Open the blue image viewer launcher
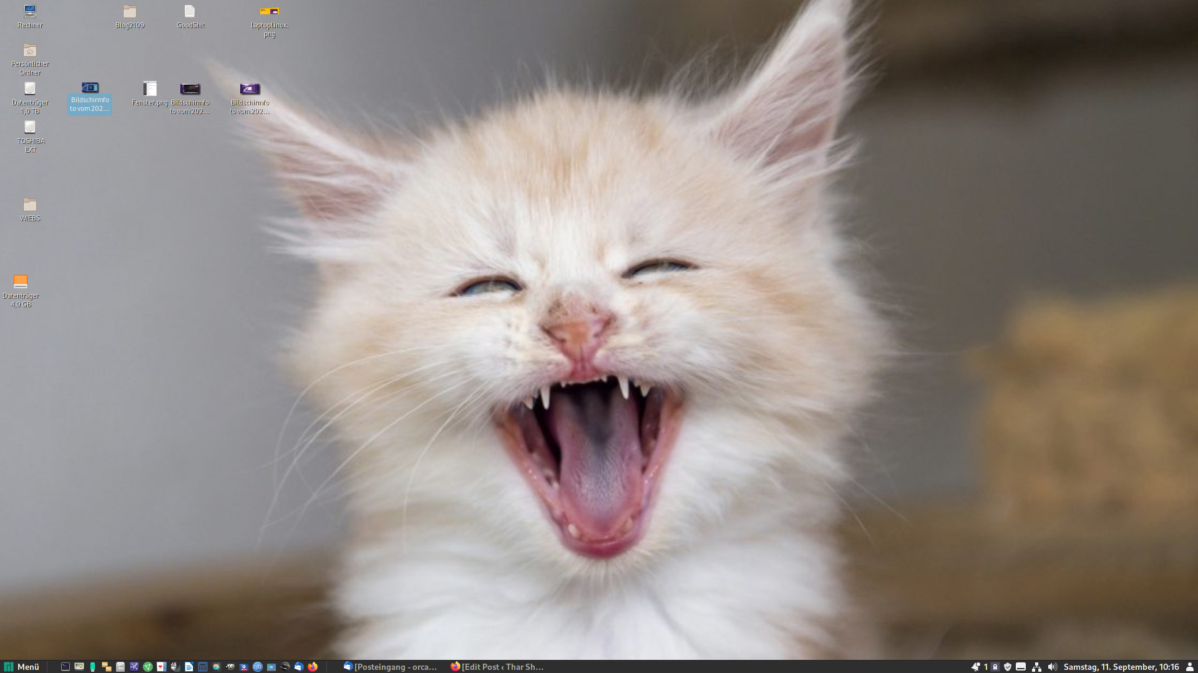Viewport: 1198px width, 673px height. pyautogui.click(x=271, y=667)
